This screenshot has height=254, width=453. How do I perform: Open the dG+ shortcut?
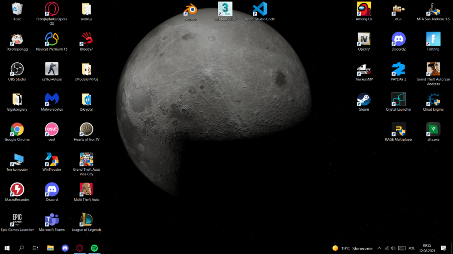[x=398, y=12]
